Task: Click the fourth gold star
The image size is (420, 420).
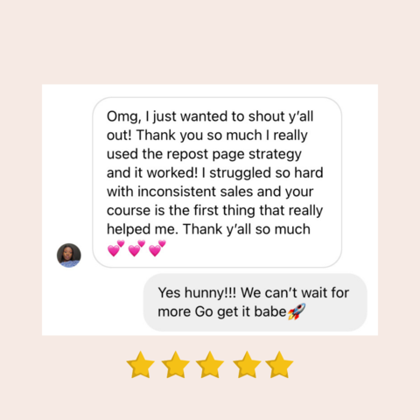Action: coord(247,365)
